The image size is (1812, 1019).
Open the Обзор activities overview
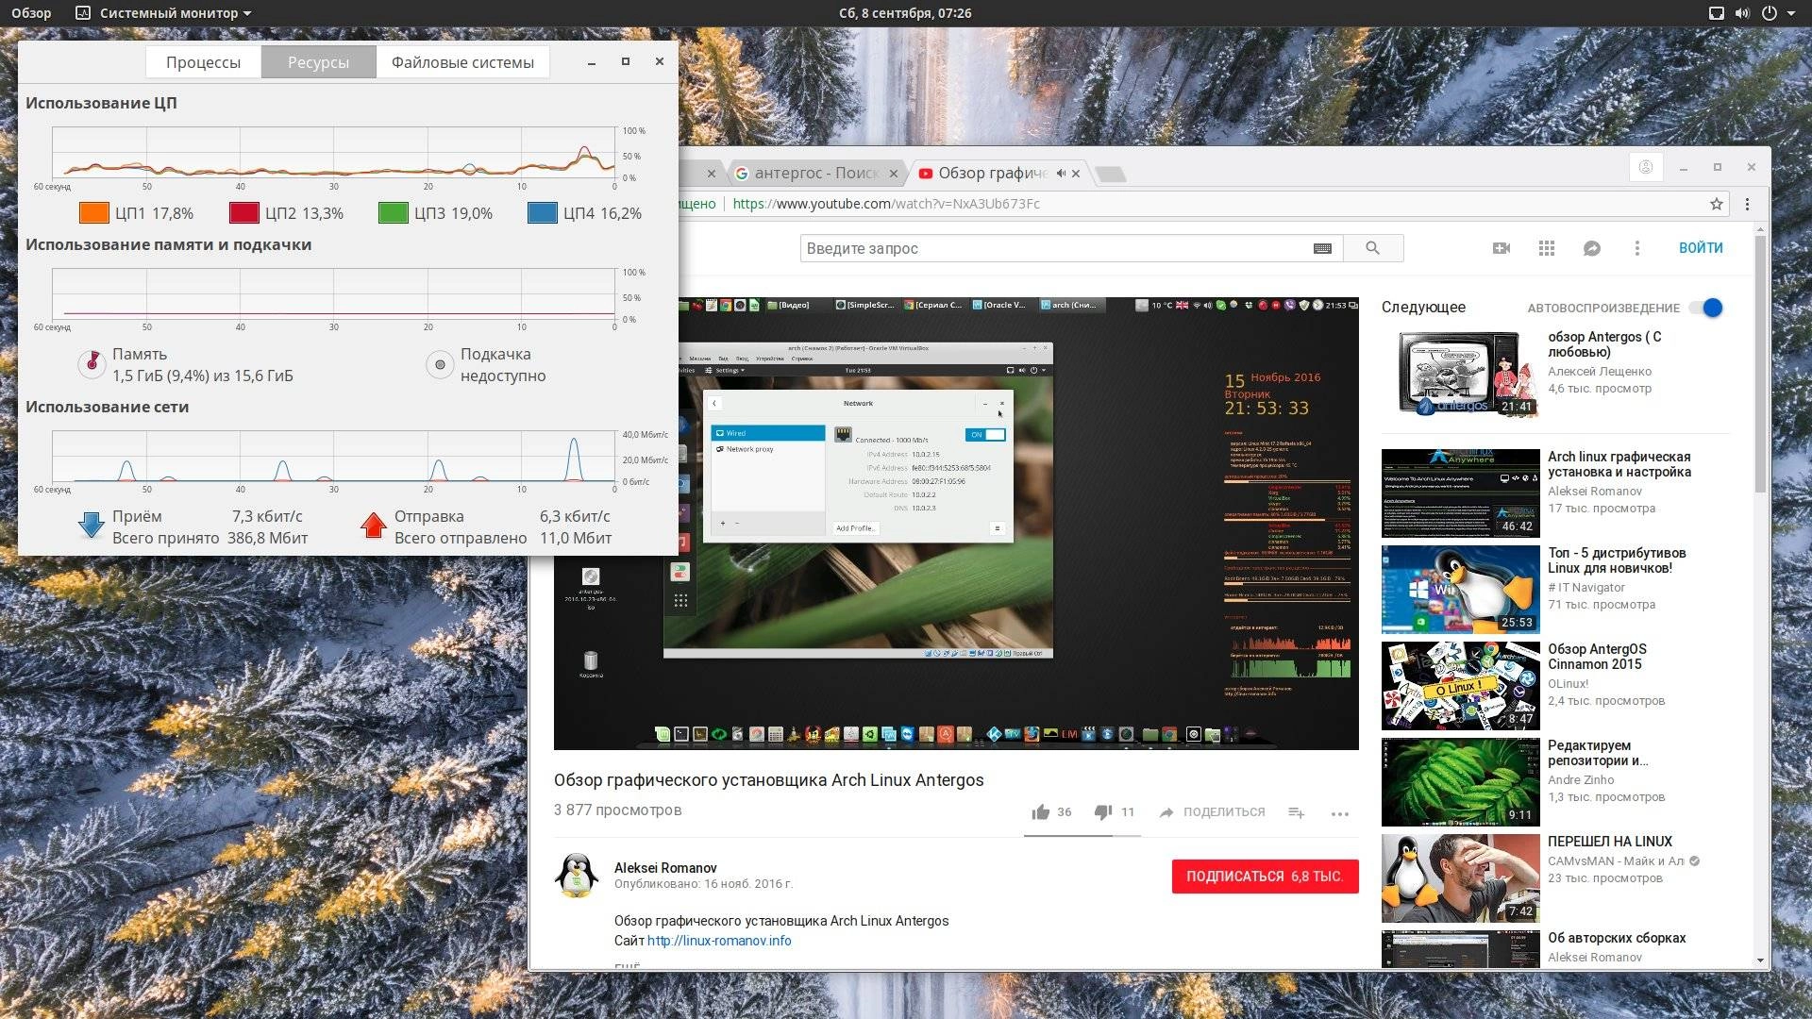pos(31,13)
